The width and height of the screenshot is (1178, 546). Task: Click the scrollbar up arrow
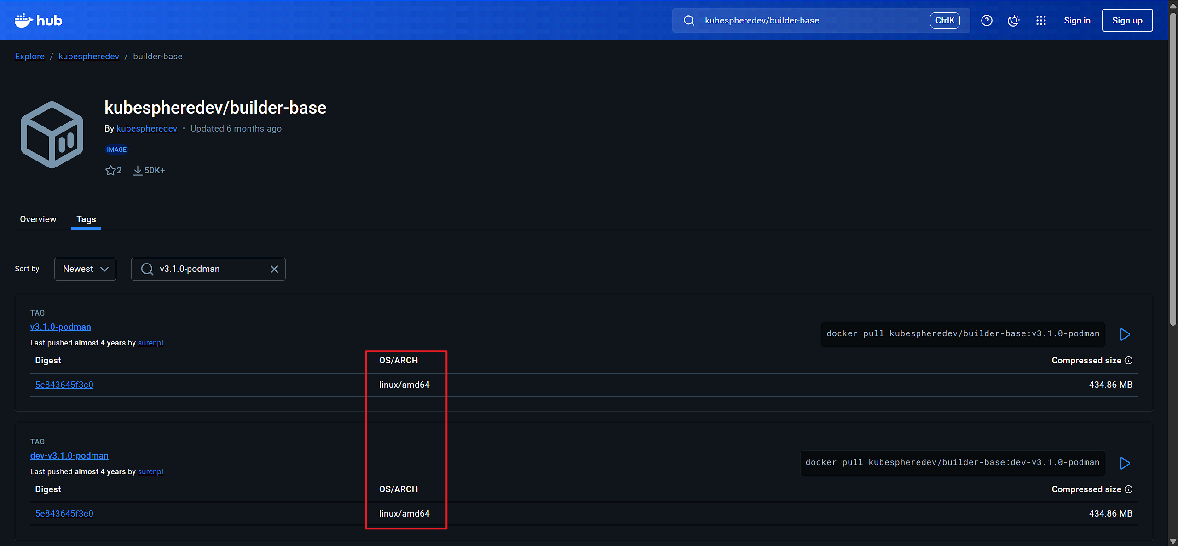(x=1173, y=6)
